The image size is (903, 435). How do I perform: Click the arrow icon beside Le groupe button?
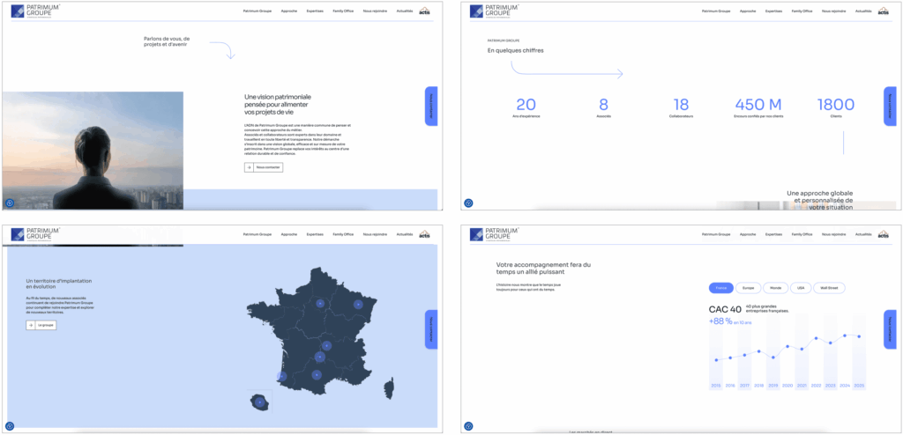[x=31, y=325]
